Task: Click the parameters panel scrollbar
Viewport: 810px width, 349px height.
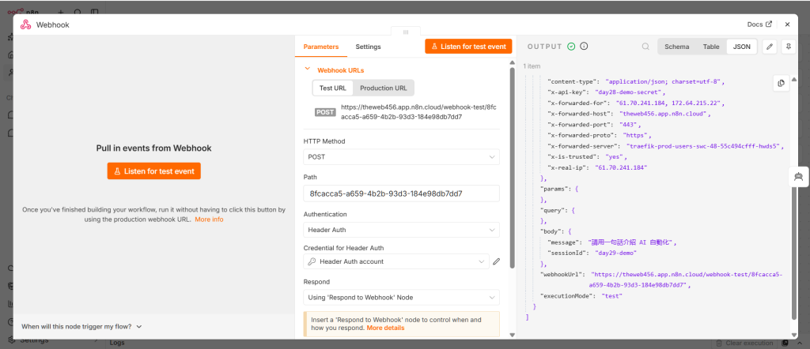Action: click(x=512, y=167)
